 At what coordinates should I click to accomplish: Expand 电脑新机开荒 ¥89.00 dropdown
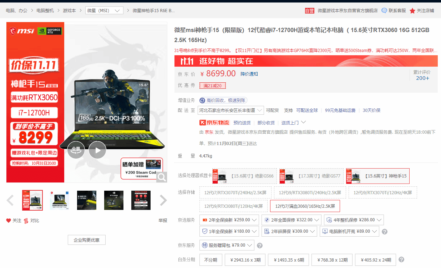349,231
